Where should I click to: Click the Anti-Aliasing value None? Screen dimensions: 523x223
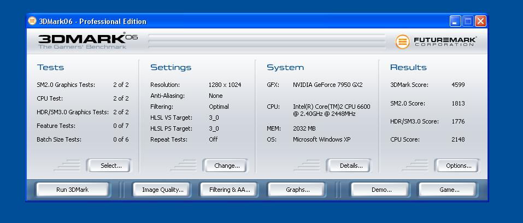[215, 96]
